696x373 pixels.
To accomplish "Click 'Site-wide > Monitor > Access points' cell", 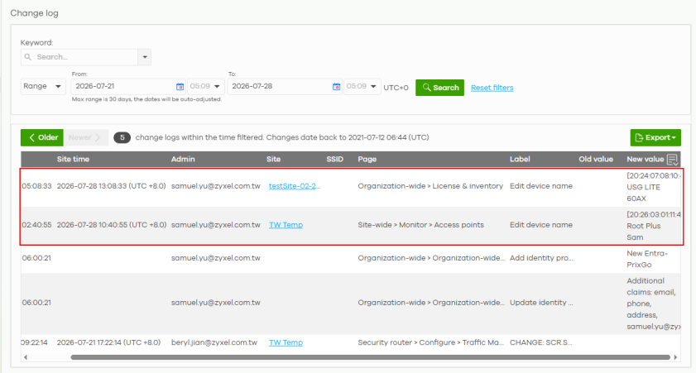I will coord(420,225).
